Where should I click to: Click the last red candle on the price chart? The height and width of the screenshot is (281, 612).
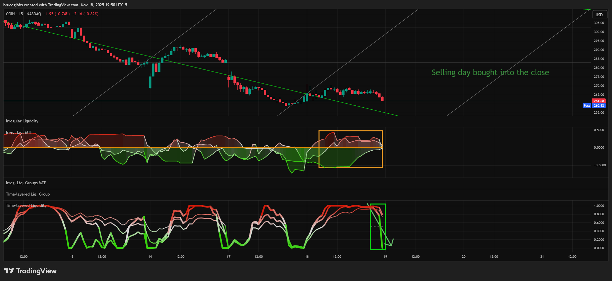point(382,99)
